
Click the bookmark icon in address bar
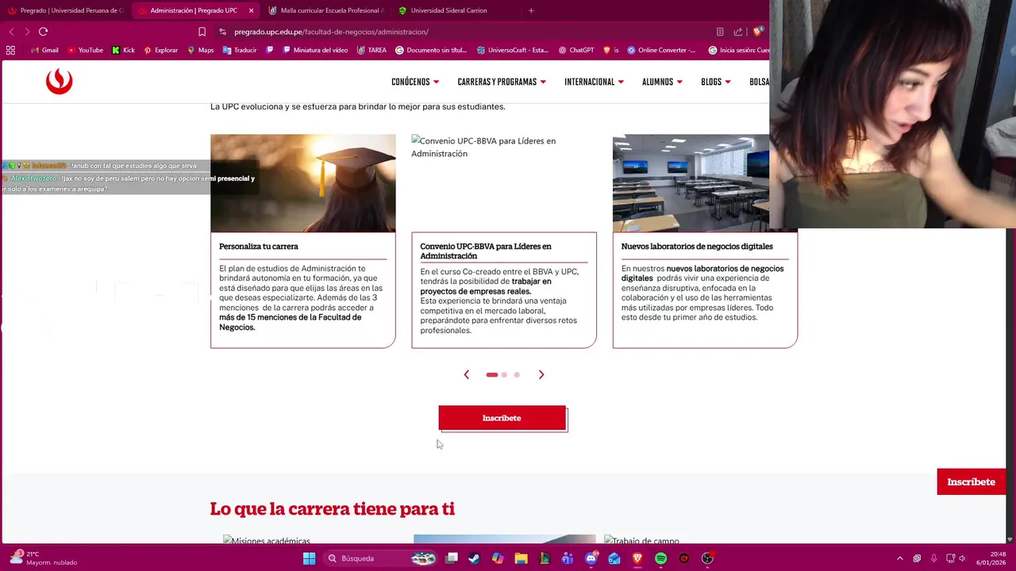pyautogui.click(x=202, y=32)
